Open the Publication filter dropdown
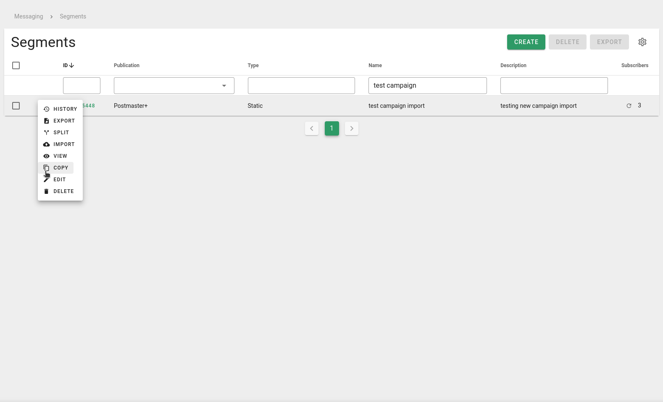 click(174, 86)
